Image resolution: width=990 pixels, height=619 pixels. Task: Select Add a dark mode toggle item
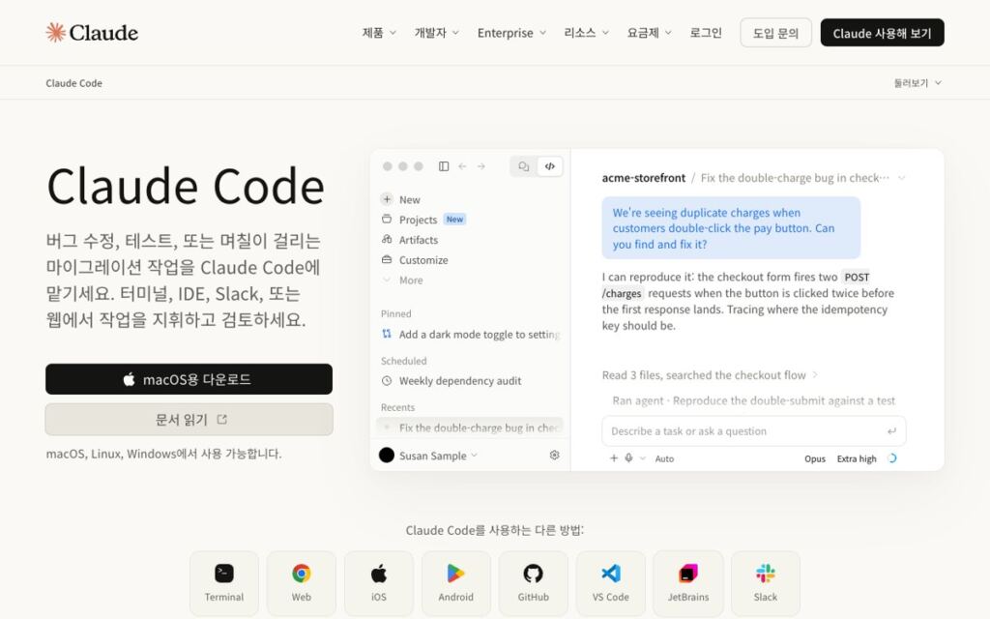click(x=471, y=334)
